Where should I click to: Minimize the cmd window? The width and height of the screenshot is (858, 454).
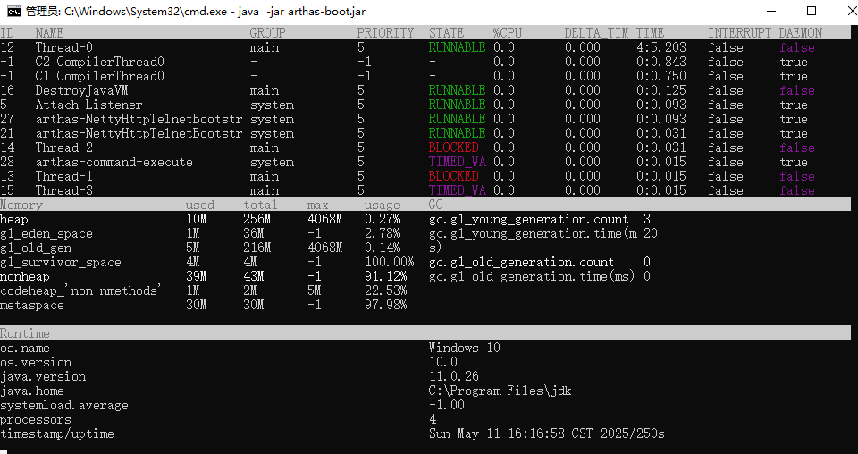point(770,12)
